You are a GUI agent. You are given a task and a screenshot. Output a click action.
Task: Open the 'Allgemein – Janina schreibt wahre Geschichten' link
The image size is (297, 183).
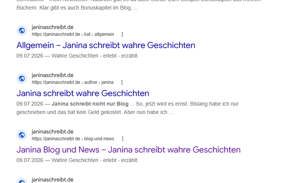click(106, 45)
